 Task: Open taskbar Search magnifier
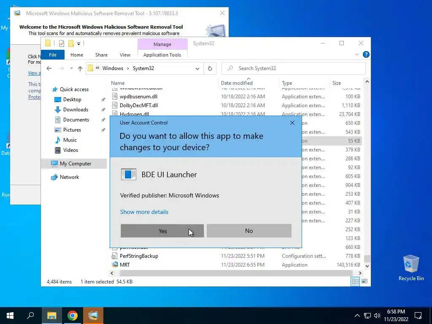click(30, 316)
